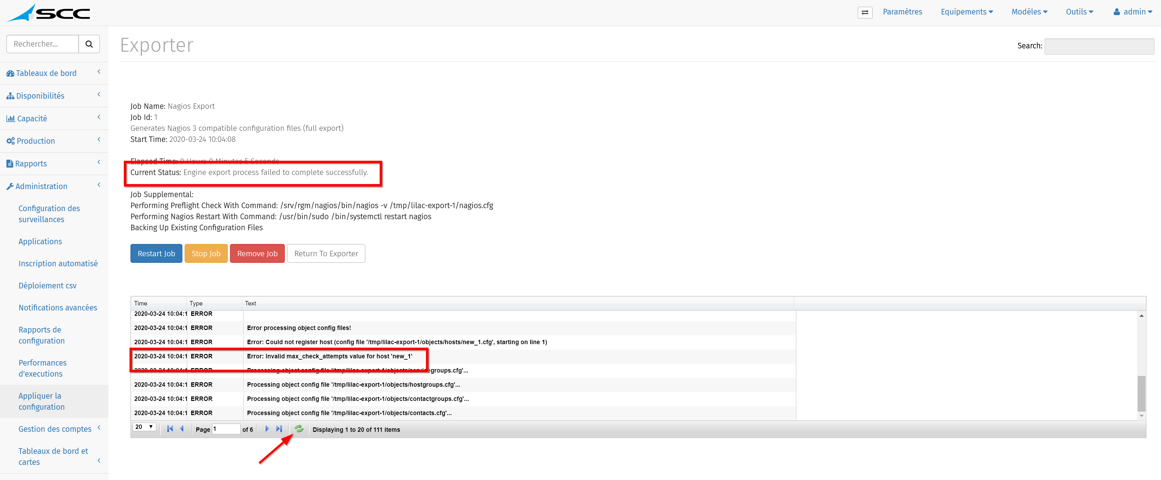Click the Rapports document icon
The height and width of the screenshot is (480, 1161).
10,164
